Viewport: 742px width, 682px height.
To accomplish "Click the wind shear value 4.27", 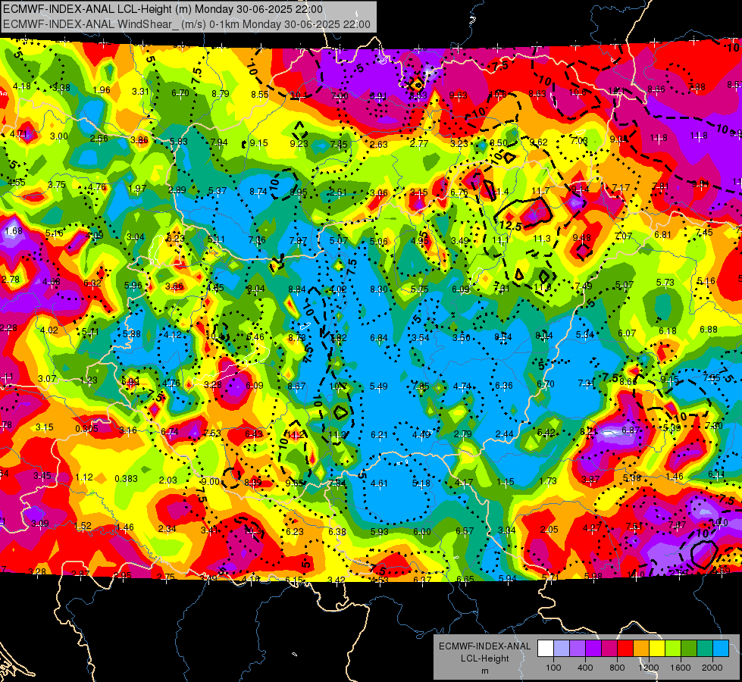I will (x=591, y=527).
